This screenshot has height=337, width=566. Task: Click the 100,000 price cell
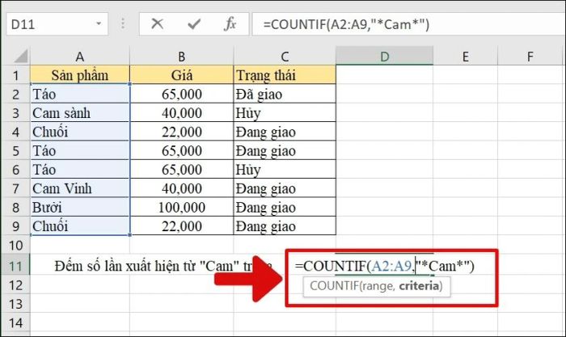pyautogui.click(x=182, y=208)
